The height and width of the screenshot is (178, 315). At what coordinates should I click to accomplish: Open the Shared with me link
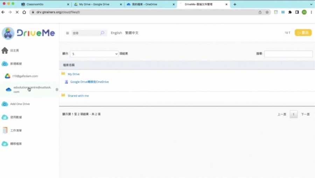[x=78, y=96]
